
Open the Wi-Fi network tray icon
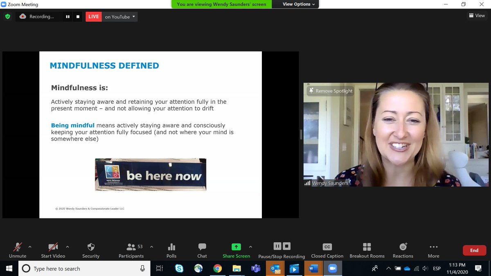click(x=417, y=269)
